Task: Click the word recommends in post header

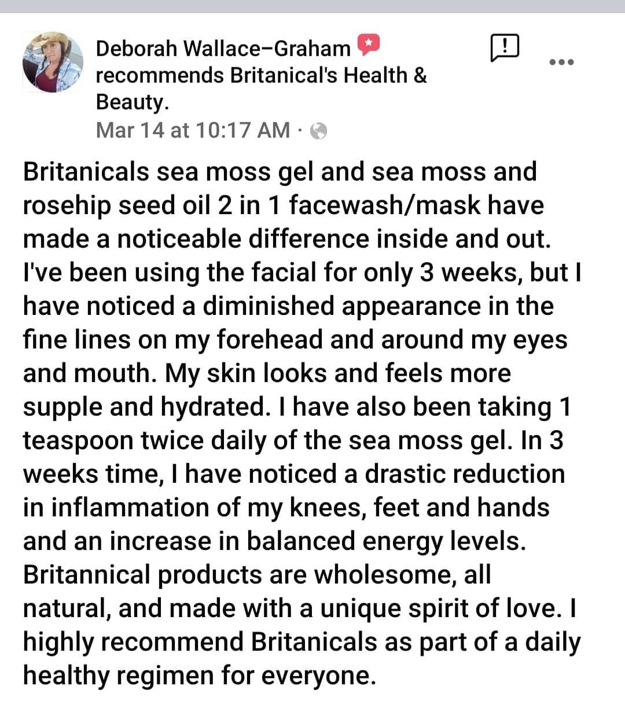Action: tap(160, 75)
